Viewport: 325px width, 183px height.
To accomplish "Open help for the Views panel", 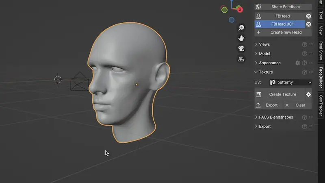I will coord(304,44).
